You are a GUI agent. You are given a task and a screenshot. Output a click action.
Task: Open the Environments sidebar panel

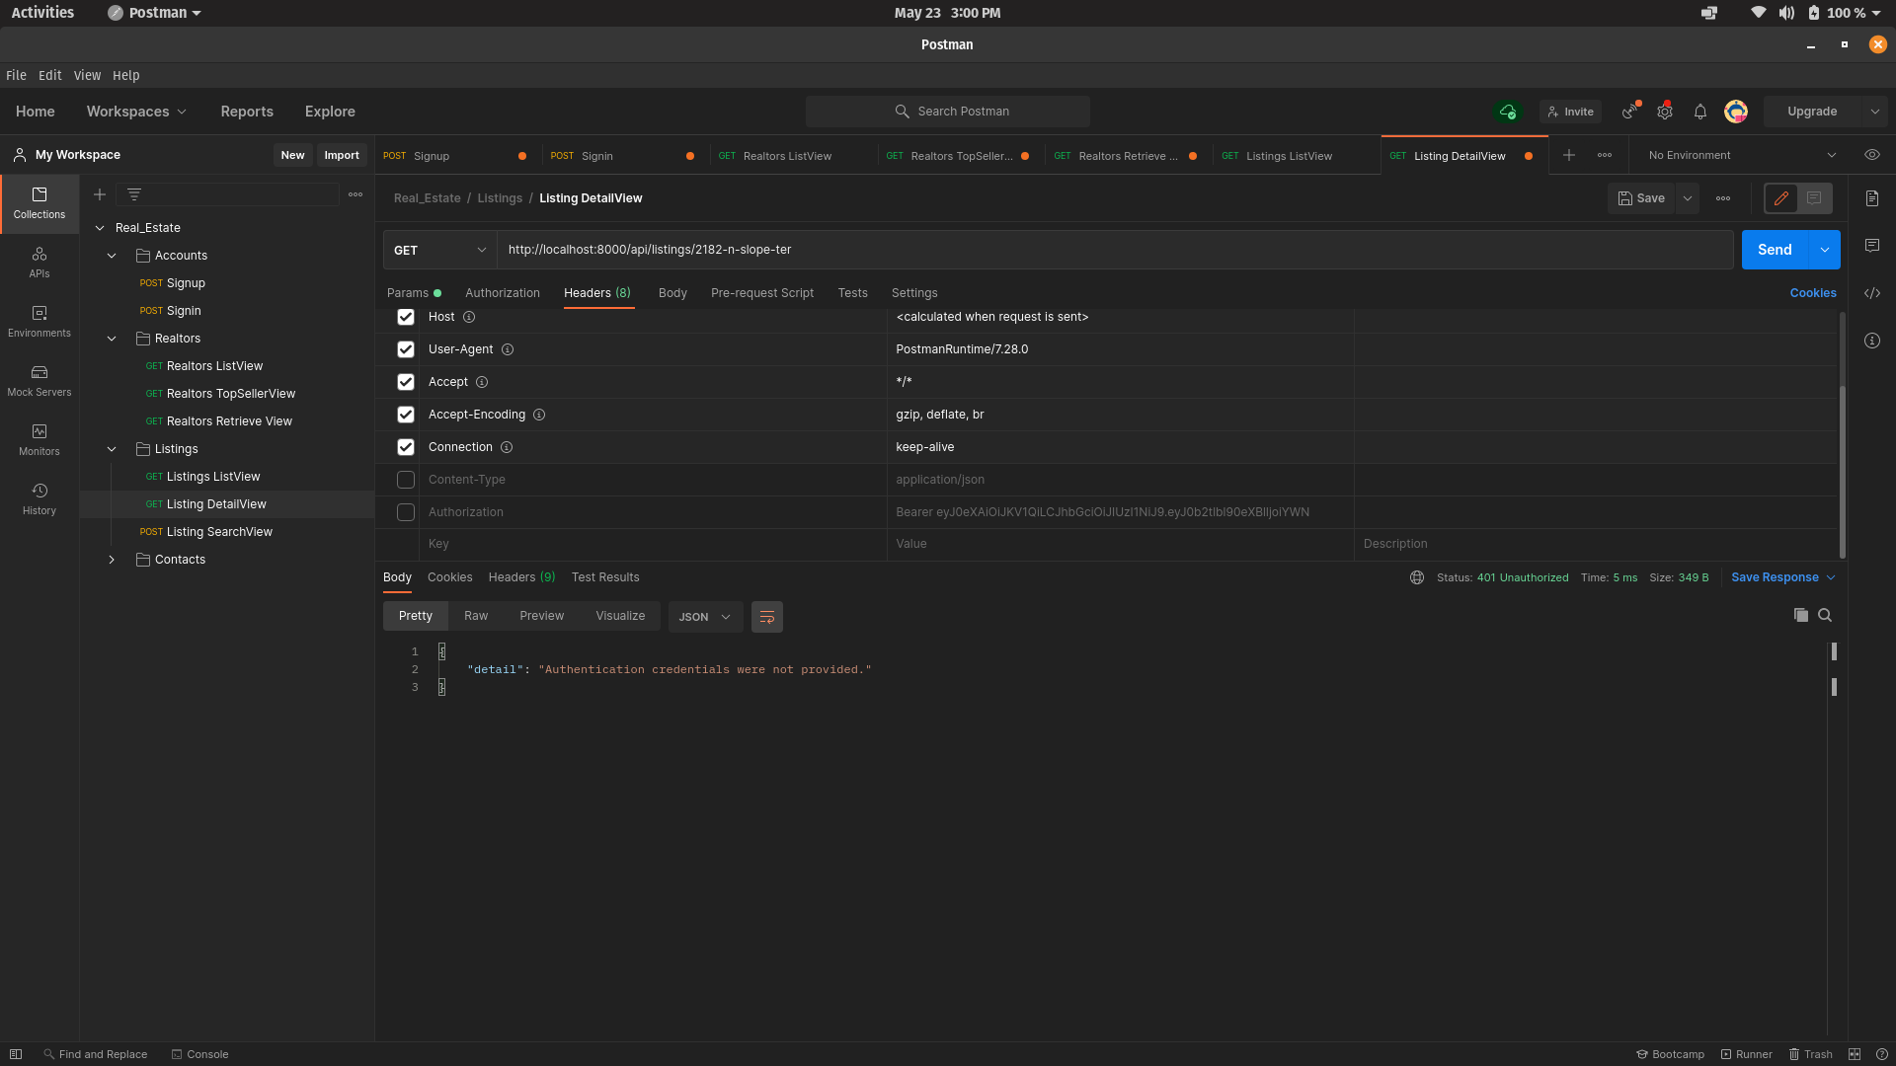click(x=39, y=321)
